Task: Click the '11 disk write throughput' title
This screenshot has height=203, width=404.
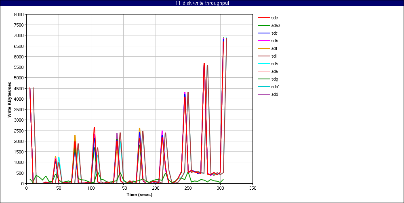Action: click(202, 3)
